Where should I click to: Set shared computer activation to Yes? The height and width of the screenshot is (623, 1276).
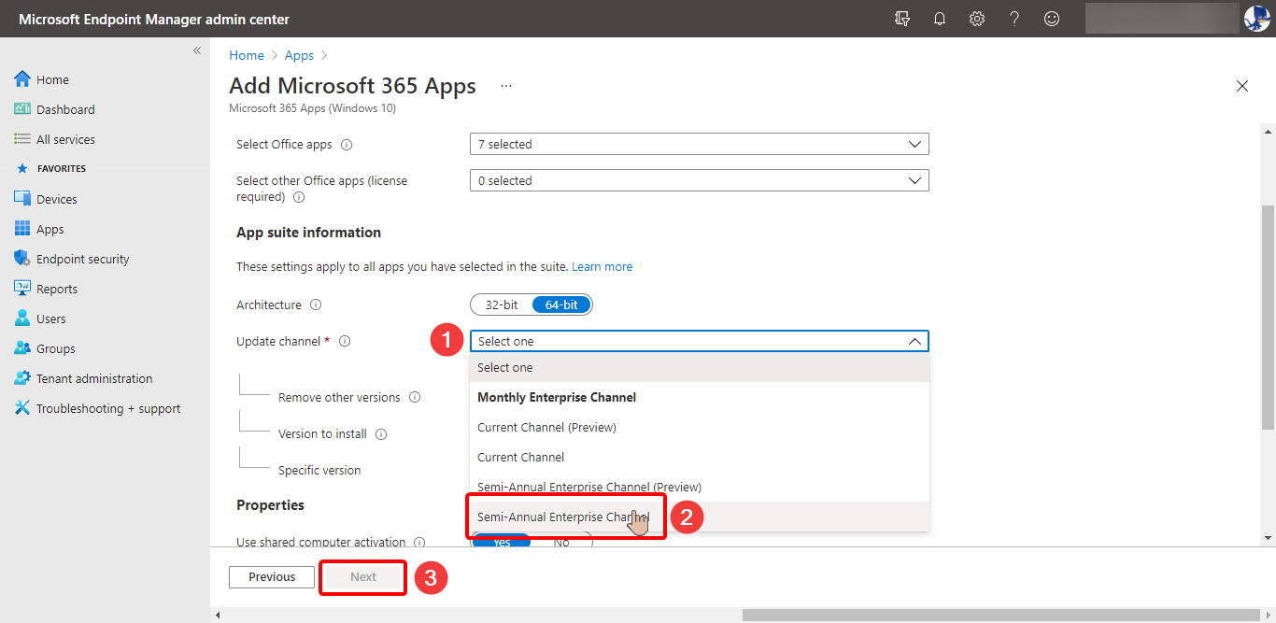pos(502,541)
